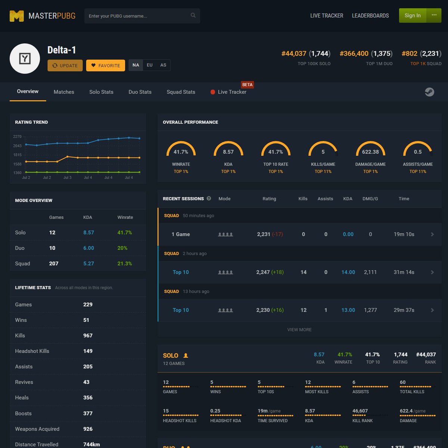The height and width of the screenshot is (448, 448).
Task: Open Live Tracker in top navigation
Action: pos(327,16)
